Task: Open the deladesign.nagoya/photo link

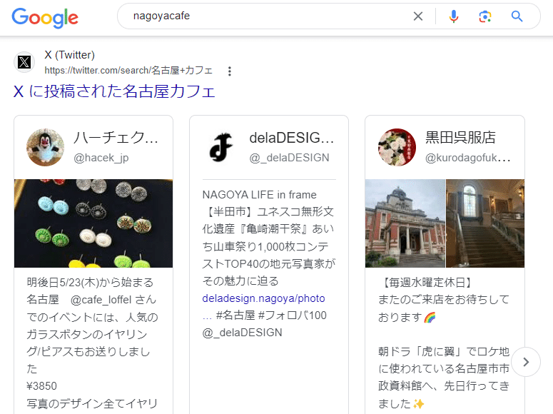Action: [x=263, y=298]
